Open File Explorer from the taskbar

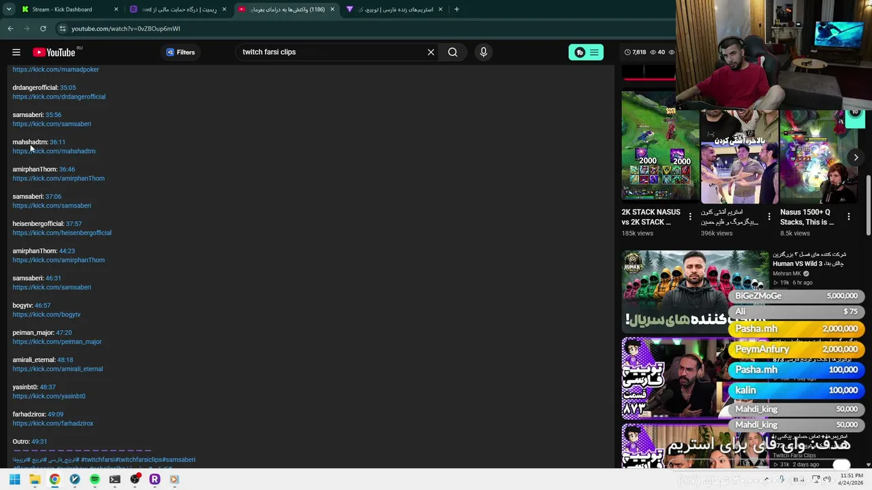pos(35,479)
